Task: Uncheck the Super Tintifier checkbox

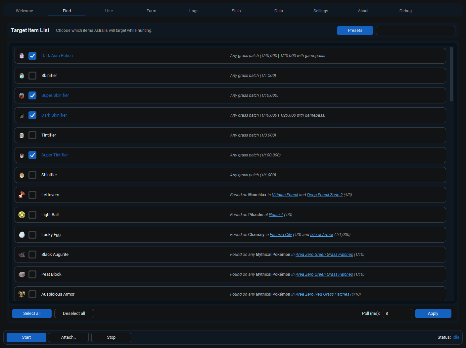Action: point(32,155)
